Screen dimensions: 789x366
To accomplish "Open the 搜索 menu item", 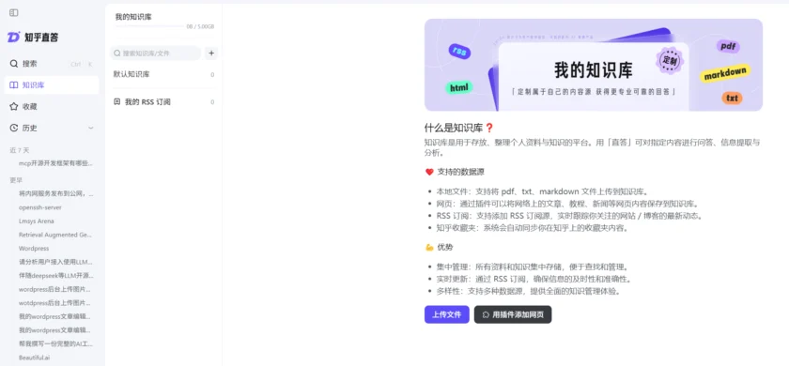I will click(52, 64).
